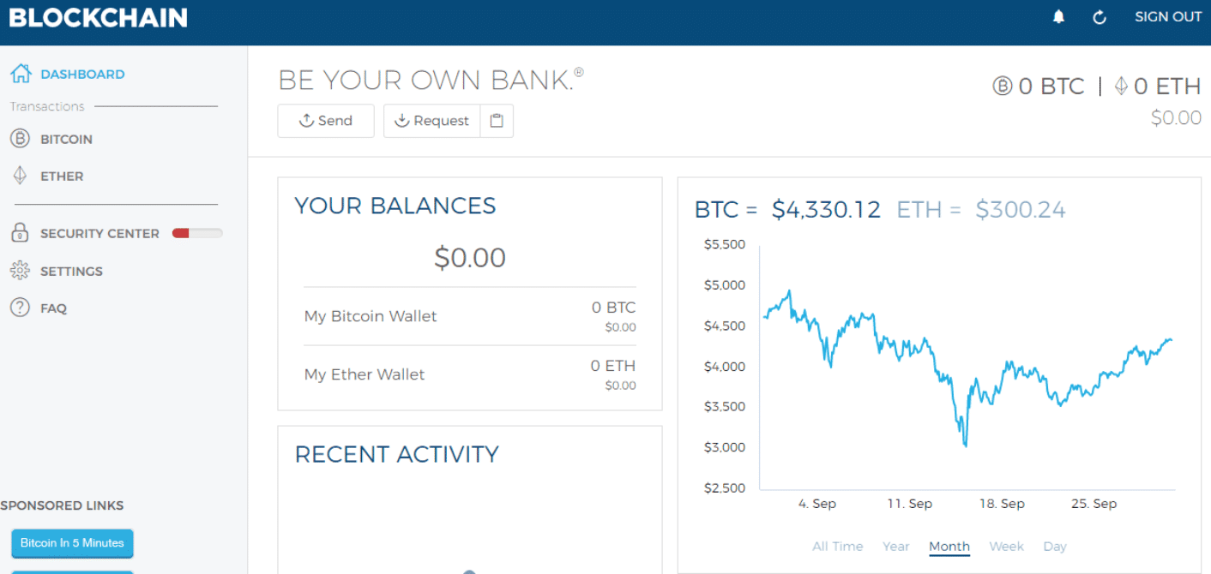The width and height of the screenshot is (1211, 574).
Task: Refresh the wallet with the reload icon
Action: 1099,16
